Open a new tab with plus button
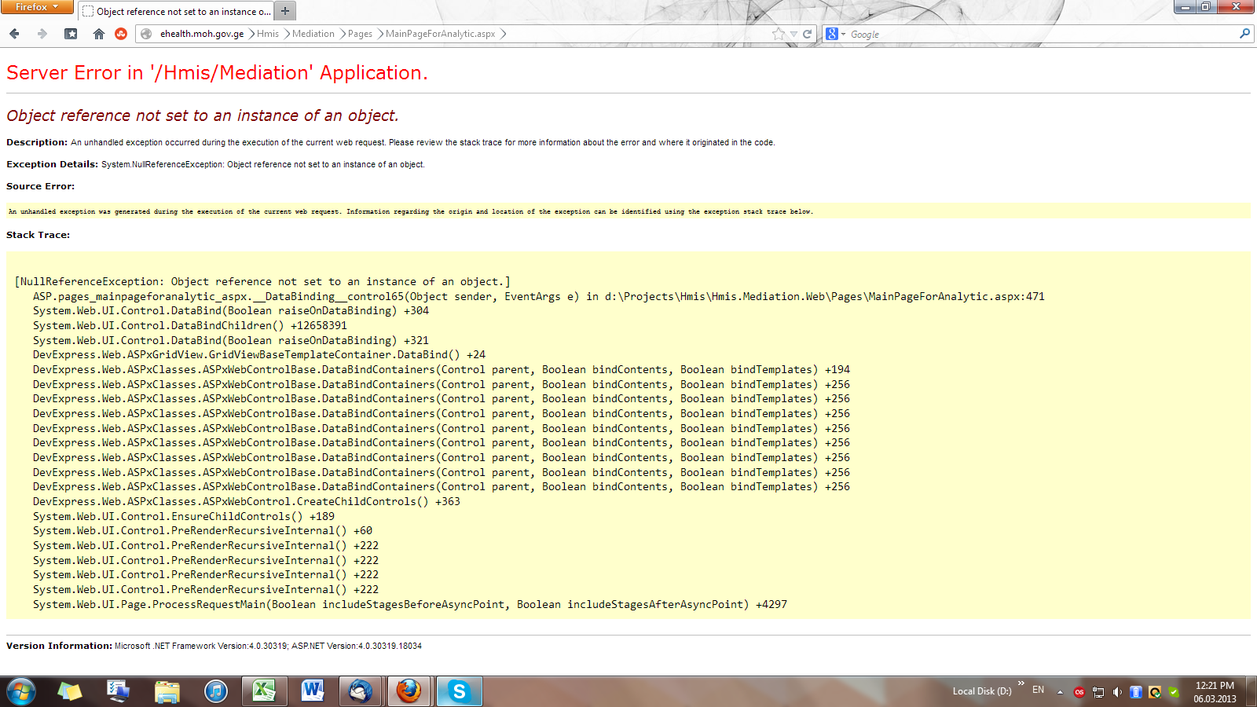Image resolution: width=1257 pixels, height=707 pixels. (x=285, y=11)
